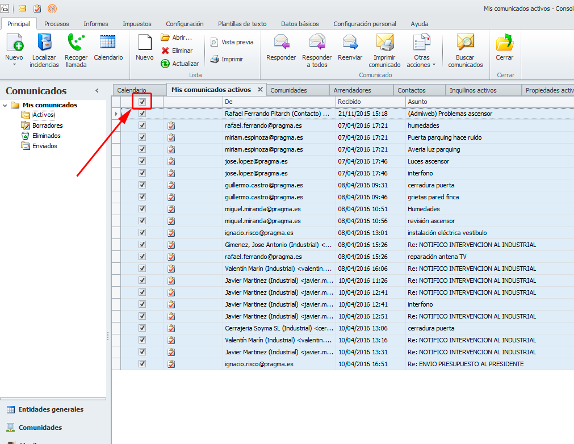
Task: Toggle the select-all checkbox in header
Action: tap(142, 102)
